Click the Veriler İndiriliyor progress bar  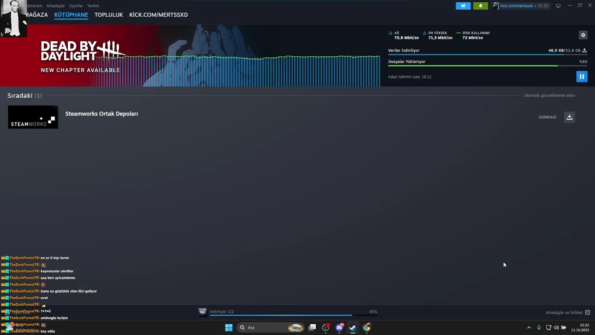tap(488, 55)
